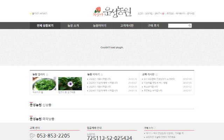Open the green vegetable bowl gallery thumbnail
Viewport: 224px width, 140px height.
(44, 84)
